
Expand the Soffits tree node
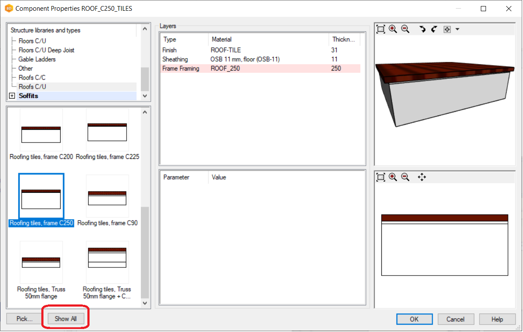(x=12, y=96)
